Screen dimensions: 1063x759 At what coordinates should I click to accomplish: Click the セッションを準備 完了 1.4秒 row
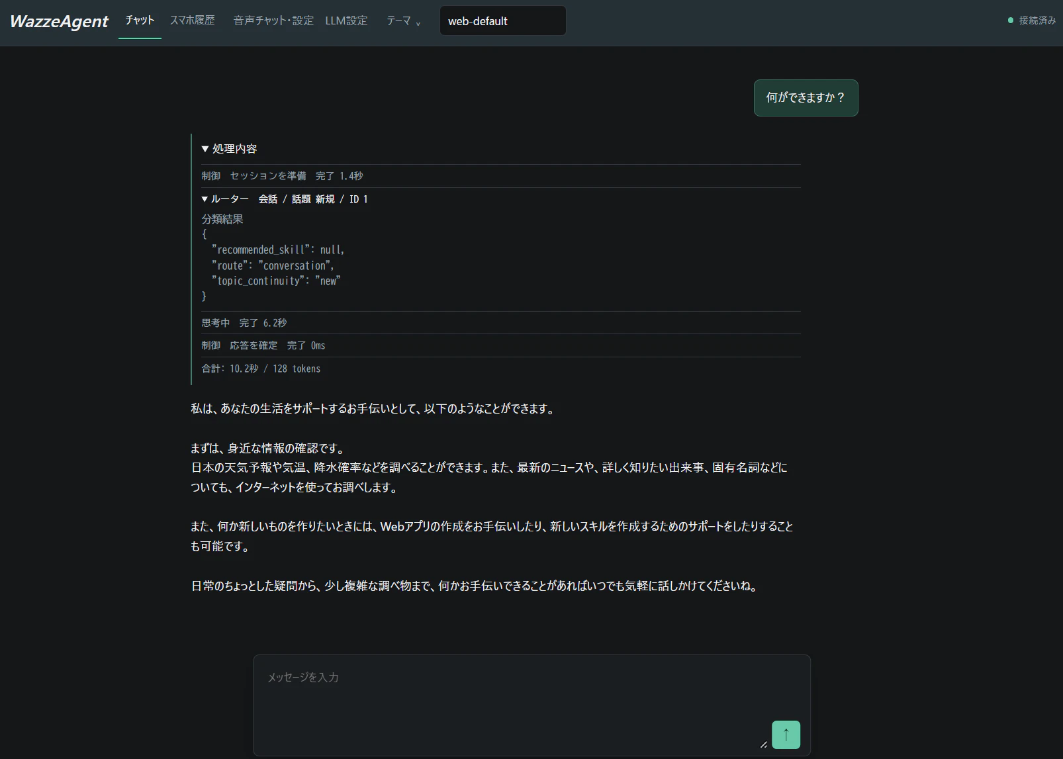[x=501, y=176]
